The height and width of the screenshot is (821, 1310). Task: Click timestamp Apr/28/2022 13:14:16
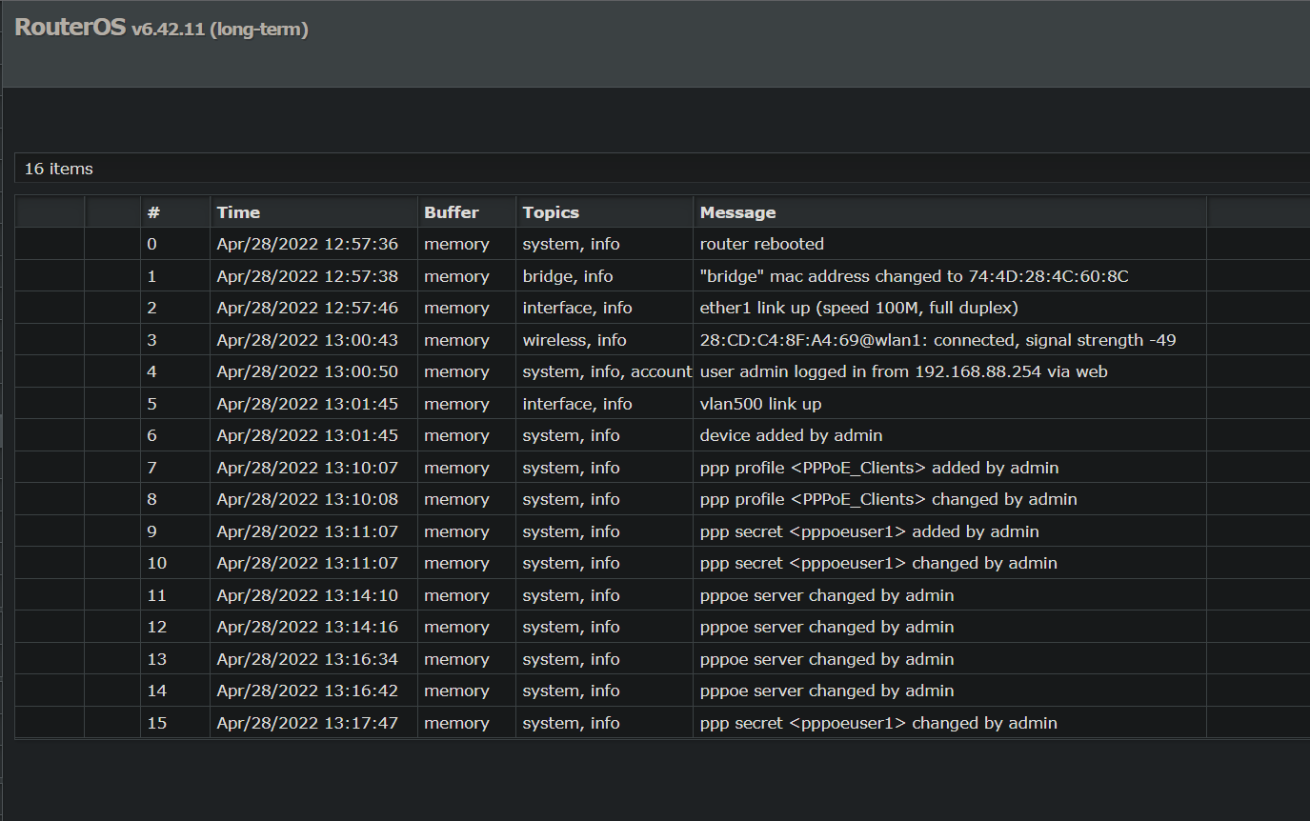308,627
